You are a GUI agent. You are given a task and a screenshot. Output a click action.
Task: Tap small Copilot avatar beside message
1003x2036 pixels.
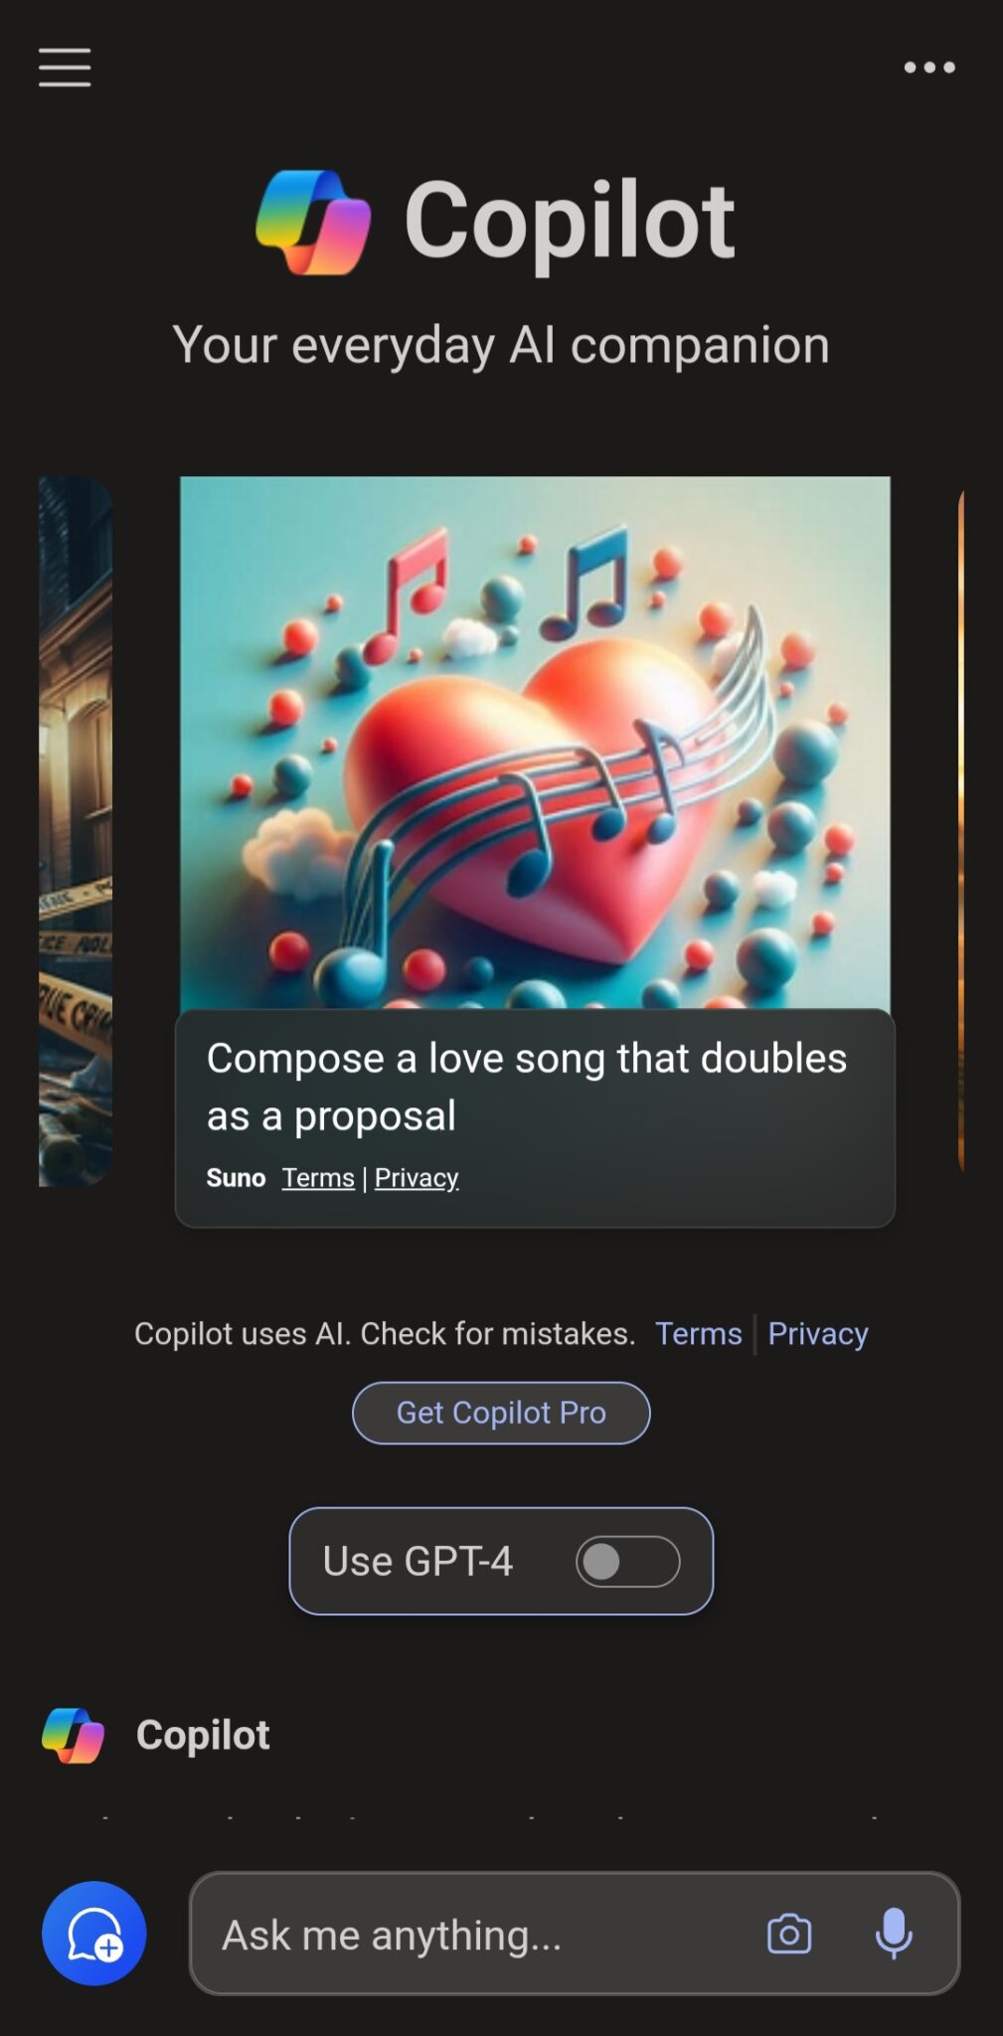coord(73,1735)
